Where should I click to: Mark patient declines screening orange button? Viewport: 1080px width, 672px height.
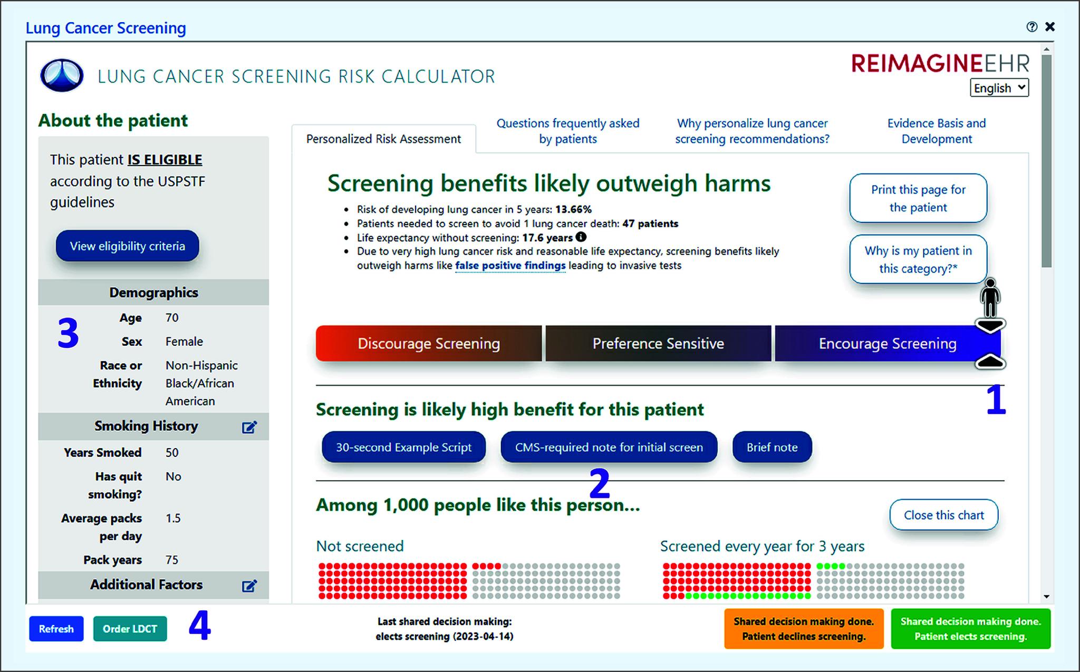804,629
